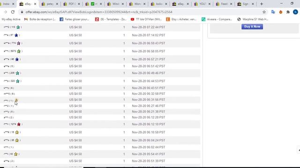Image resolution: width=300 pixels, height=168 pixels.
Task: Click the yellow star next to feedback 15
Action: coord(17,133)
